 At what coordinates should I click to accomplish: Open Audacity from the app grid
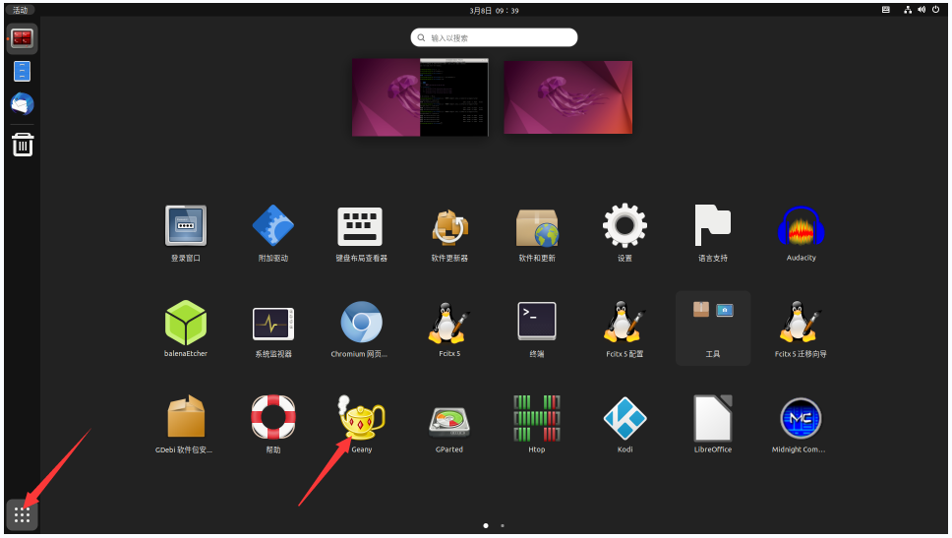[x=801, y=227]
